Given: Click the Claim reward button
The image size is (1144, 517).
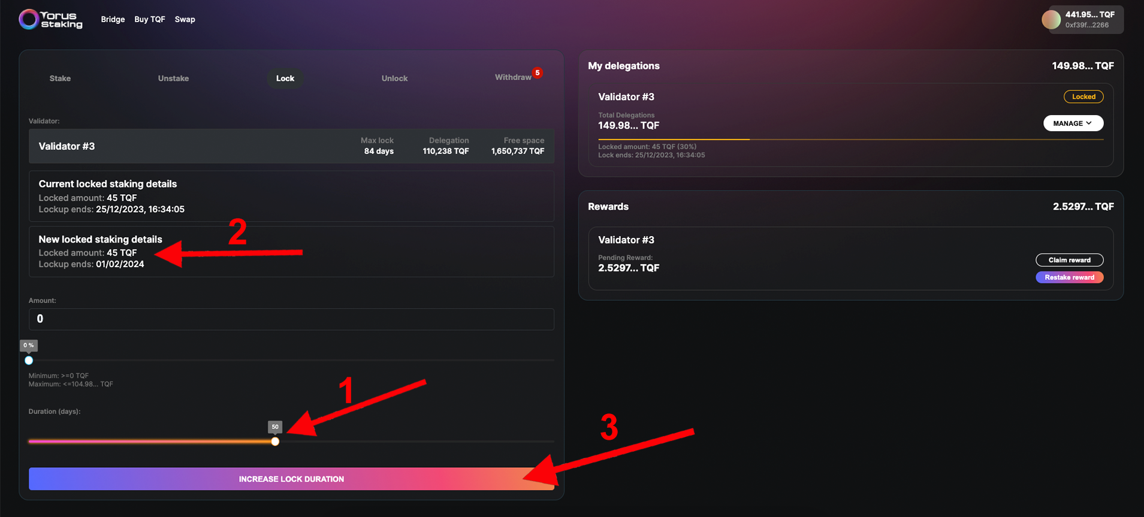Looking at the screenshot, I should [x=1070, y=260].
